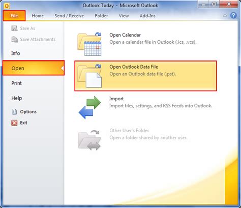Click 'Import files, settings, and RSS Feeds' description

161,106
